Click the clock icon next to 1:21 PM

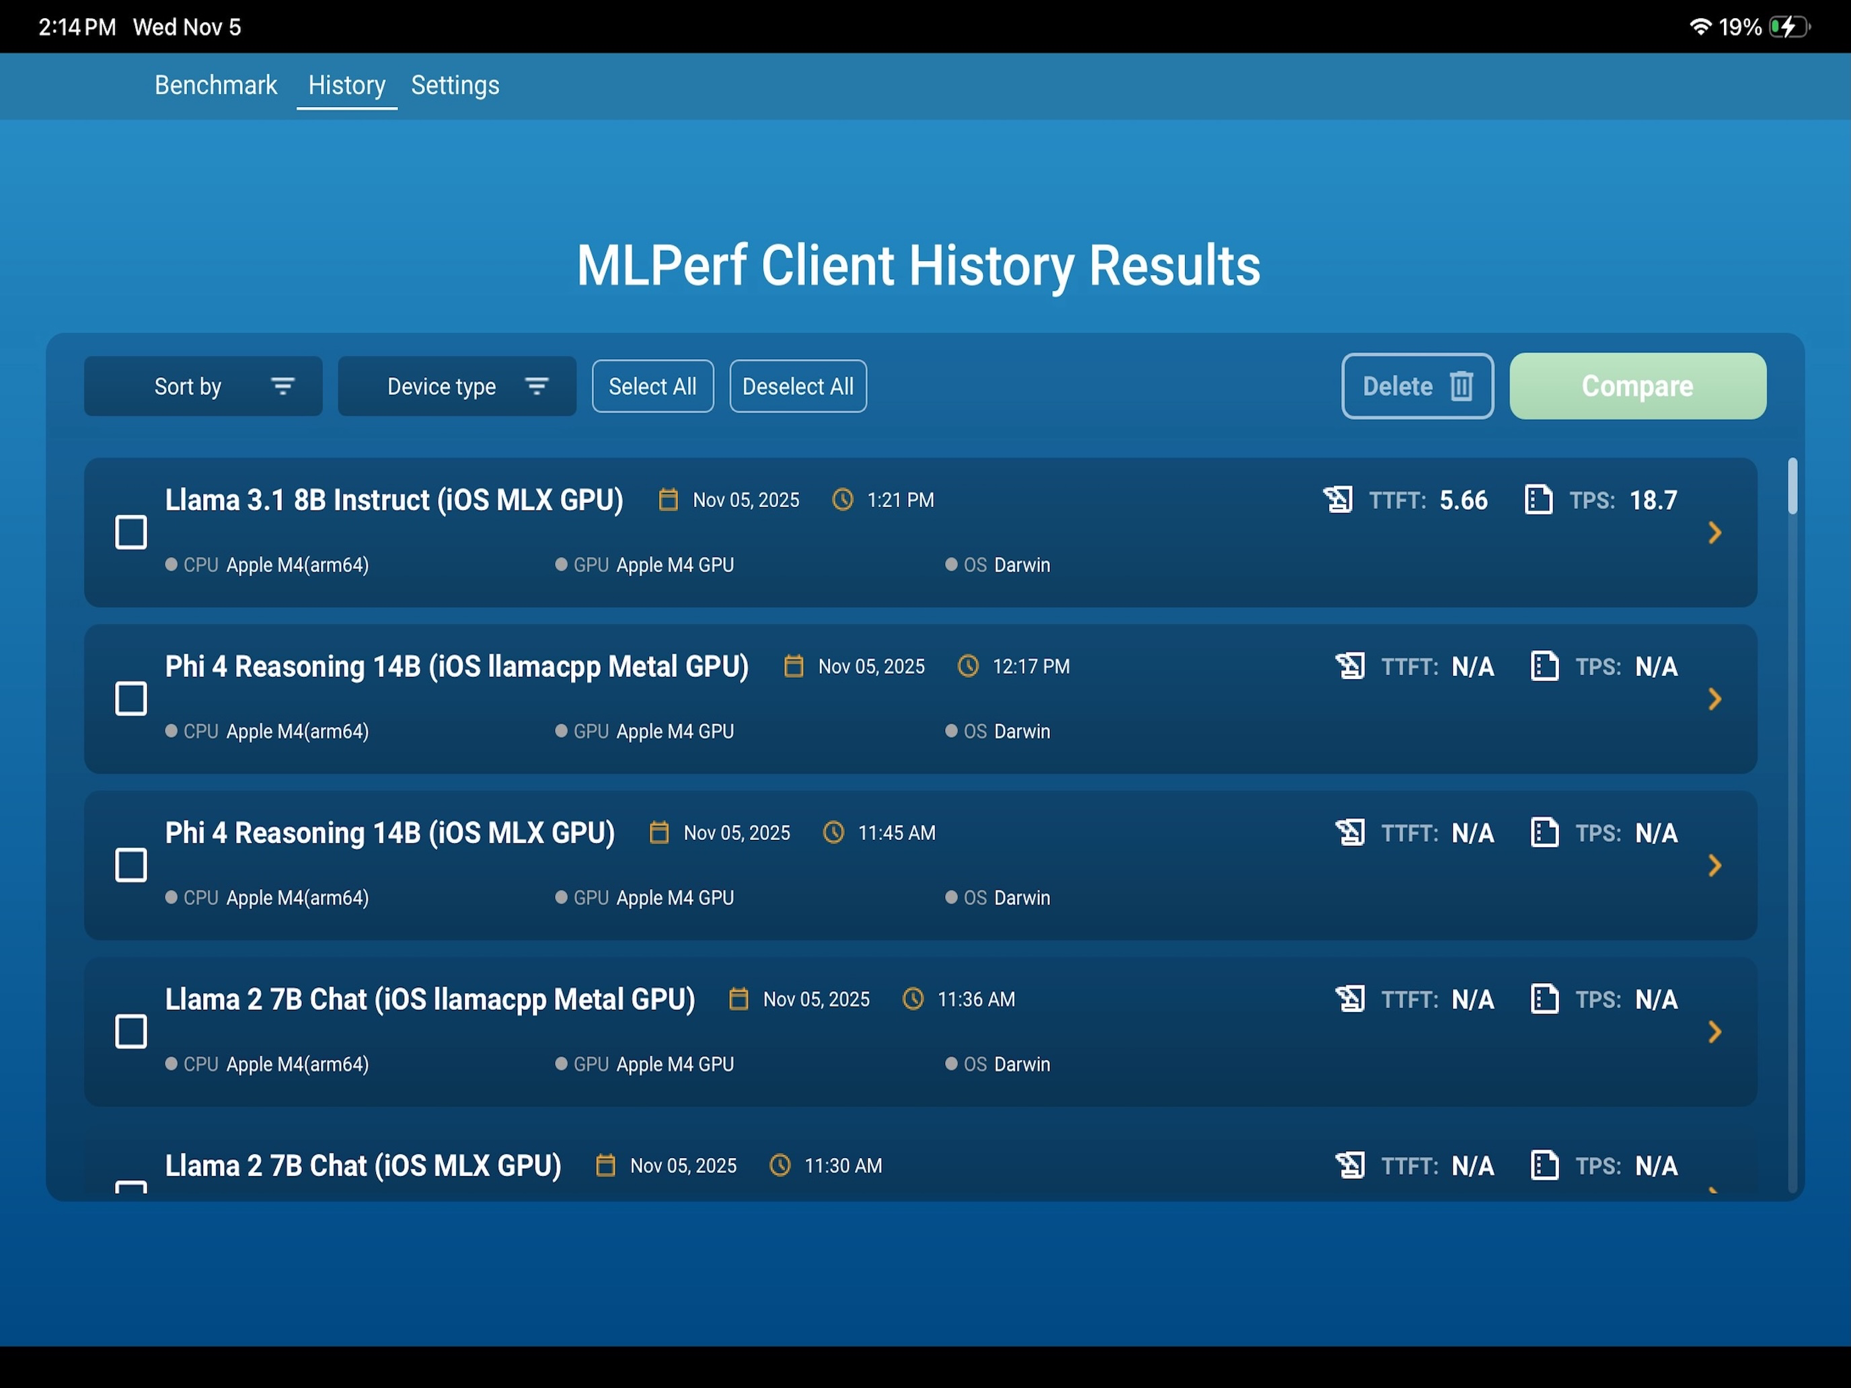[x=843, y=500]
